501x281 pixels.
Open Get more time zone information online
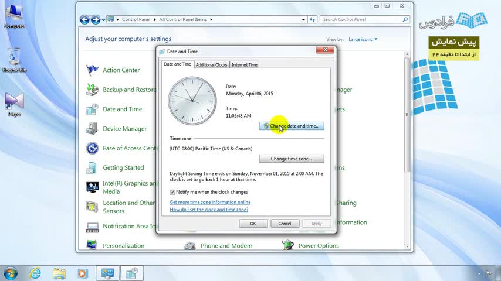pyautogui.click(x=210, y=202)
